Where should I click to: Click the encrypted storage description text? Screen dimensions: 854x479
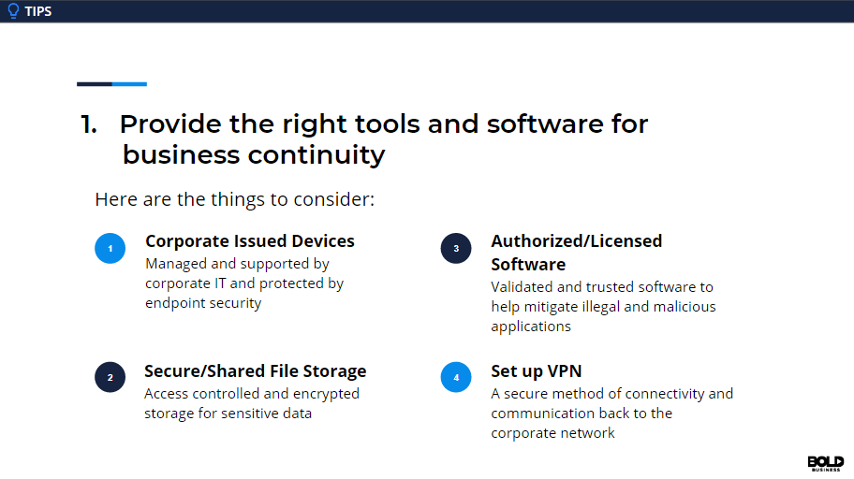click(251, 403)
